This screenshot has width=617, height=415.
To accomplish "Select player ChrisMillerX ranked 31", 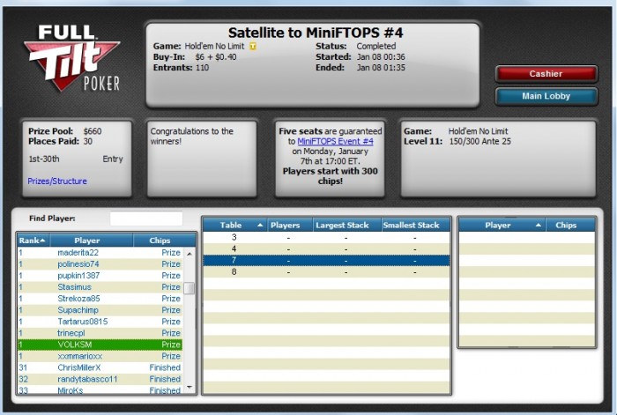I will pyautogui.click(x=100, y=367).
